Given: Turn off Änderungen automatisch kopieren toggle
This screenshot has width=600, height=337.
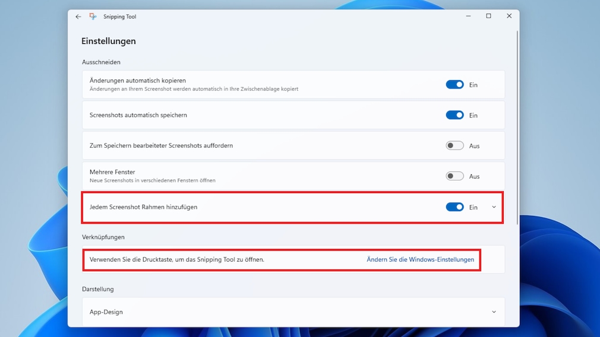Looking at the screenshot, I should tap(454, 84).
